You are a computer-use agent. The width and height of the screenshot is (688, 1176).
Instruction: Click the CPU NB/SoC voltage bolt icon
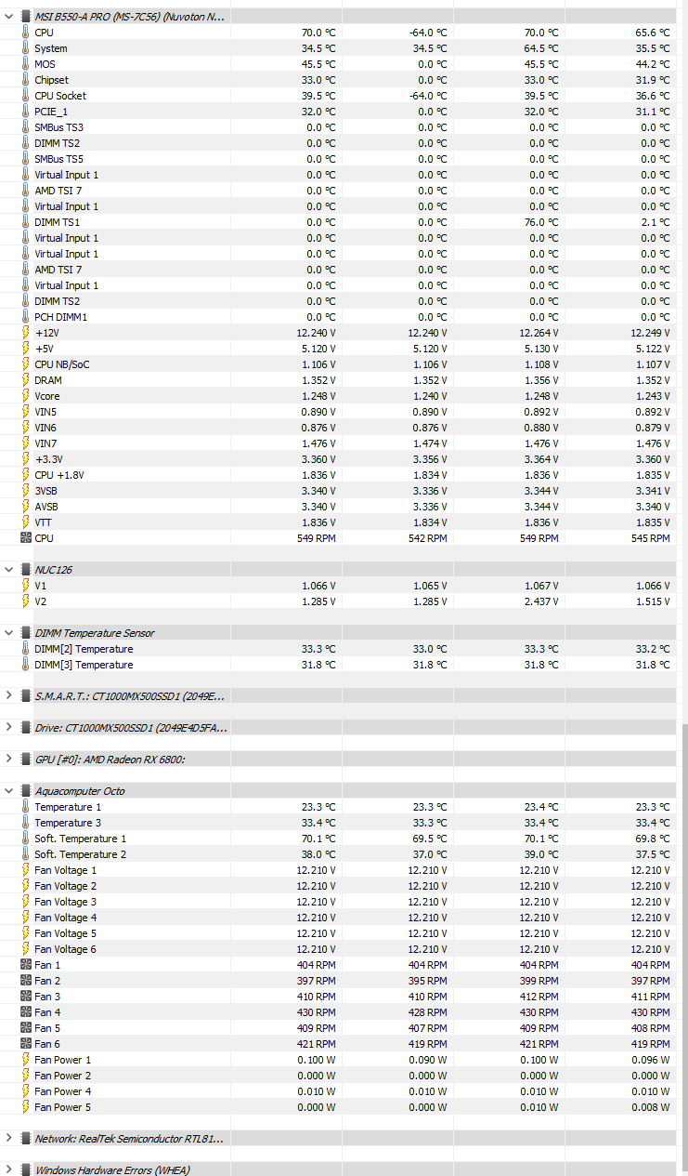pyautogui.click(x=26, y=364)
